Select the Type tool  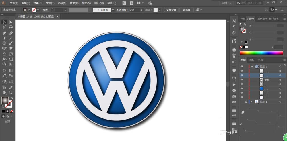pyautogui.click(x=4, y=38)
